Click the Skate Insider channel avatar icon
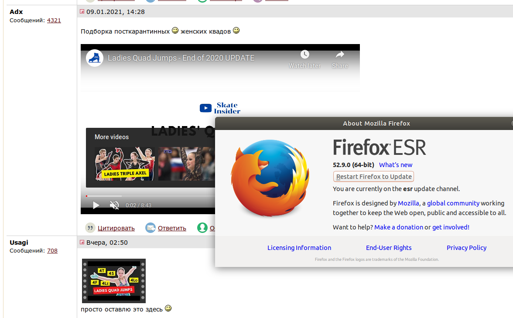513x318 pixels. [95, 58]
